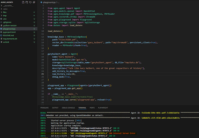Click 'PDFKnowledgeBase(' on line 12
This screenshot has width=199, height=138.
(x=77, y=37)
